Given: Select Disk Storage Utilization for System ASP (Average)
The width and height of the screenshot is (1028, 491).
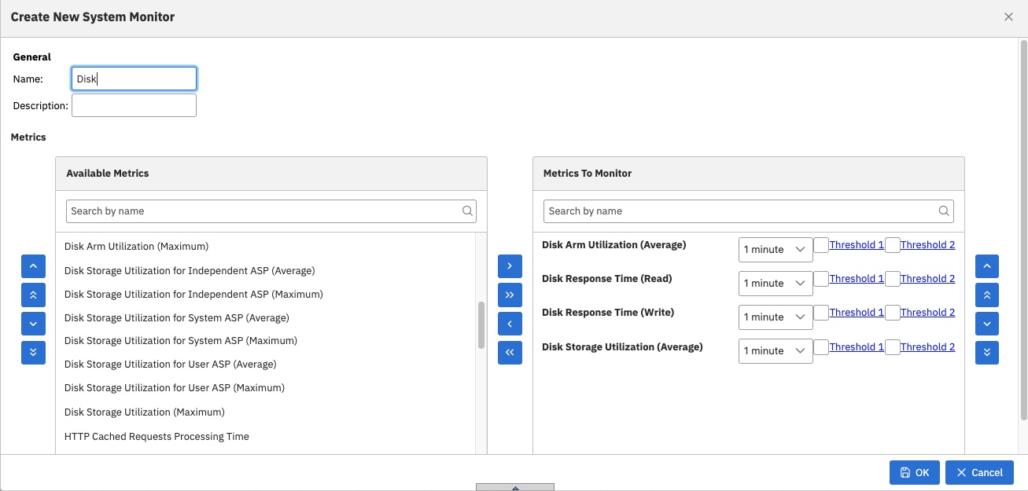Looking at the screenshot, I should pyautogui.click(x=177, y=317).
